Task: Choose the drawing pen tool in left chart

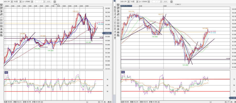Action: point(2,11)
